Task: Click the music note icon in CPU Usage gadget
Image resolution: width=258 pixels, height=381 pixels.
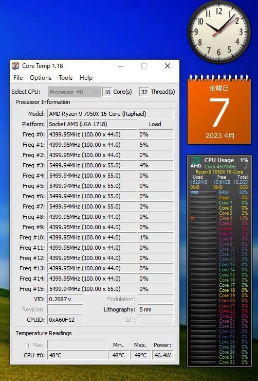Action: (x=246, y=166)
